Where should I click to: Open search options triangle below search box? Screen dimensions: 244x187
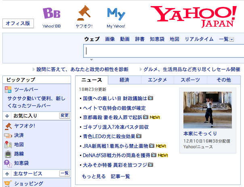point(91,60)
